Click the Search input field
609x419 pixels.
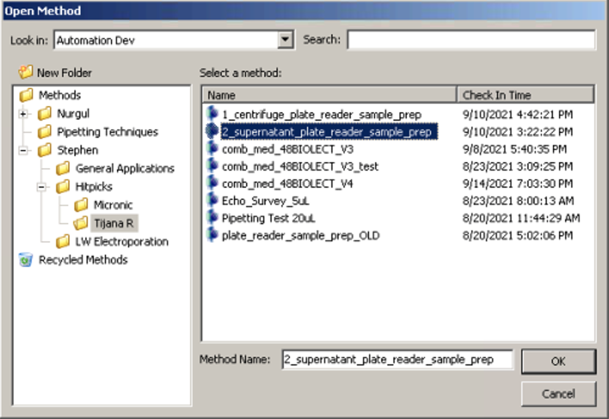click(471, 40)
